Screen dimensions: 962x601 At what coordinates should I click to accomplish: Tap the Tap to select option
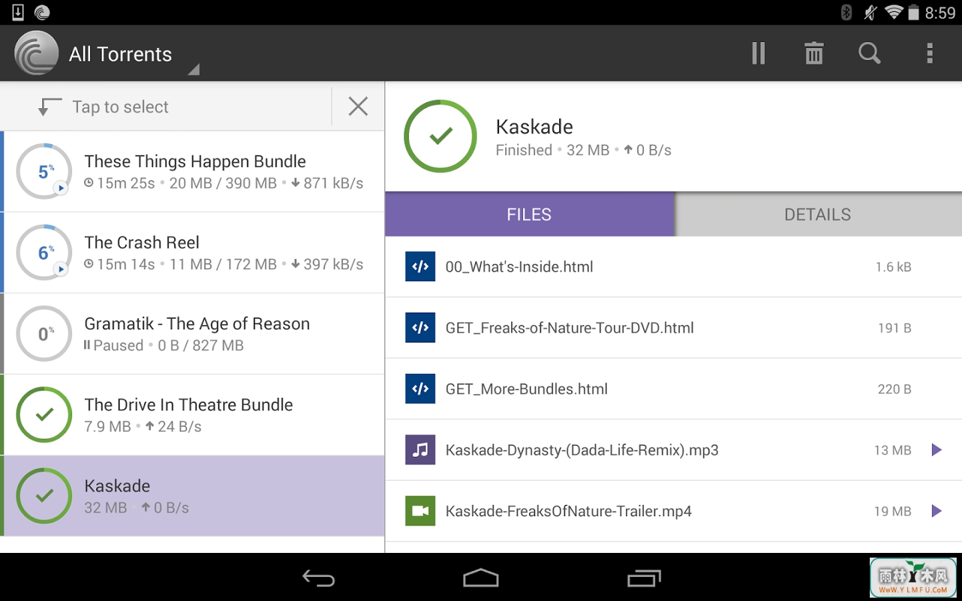pyautogui.click(x=120, y=107)
